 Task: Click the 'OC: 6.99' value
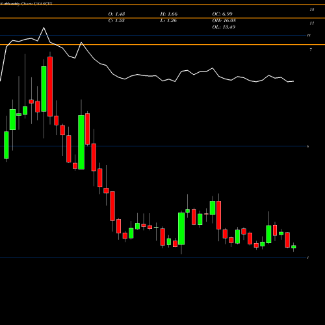[x=222, y=14]
